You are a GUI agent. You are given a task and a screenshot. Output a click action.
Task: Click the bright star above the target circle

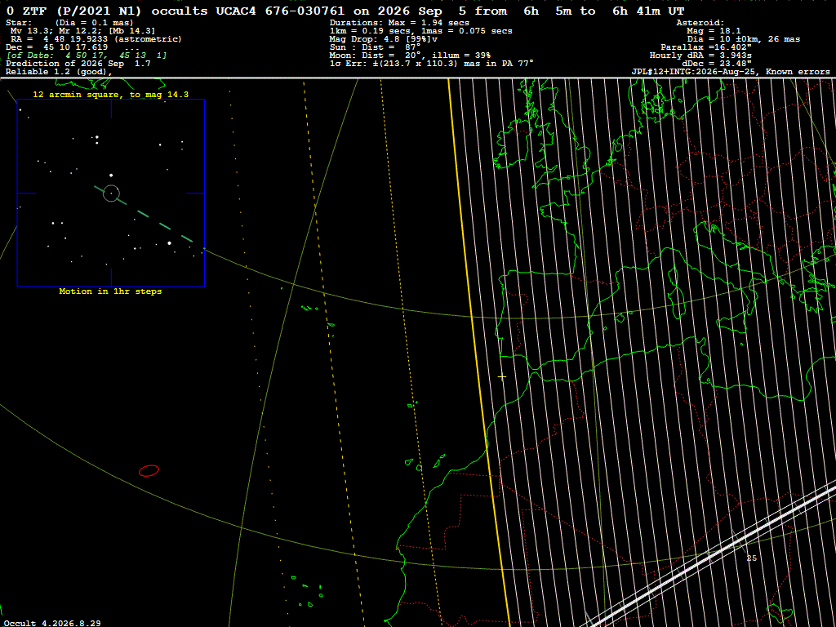[x=111, y=175]
